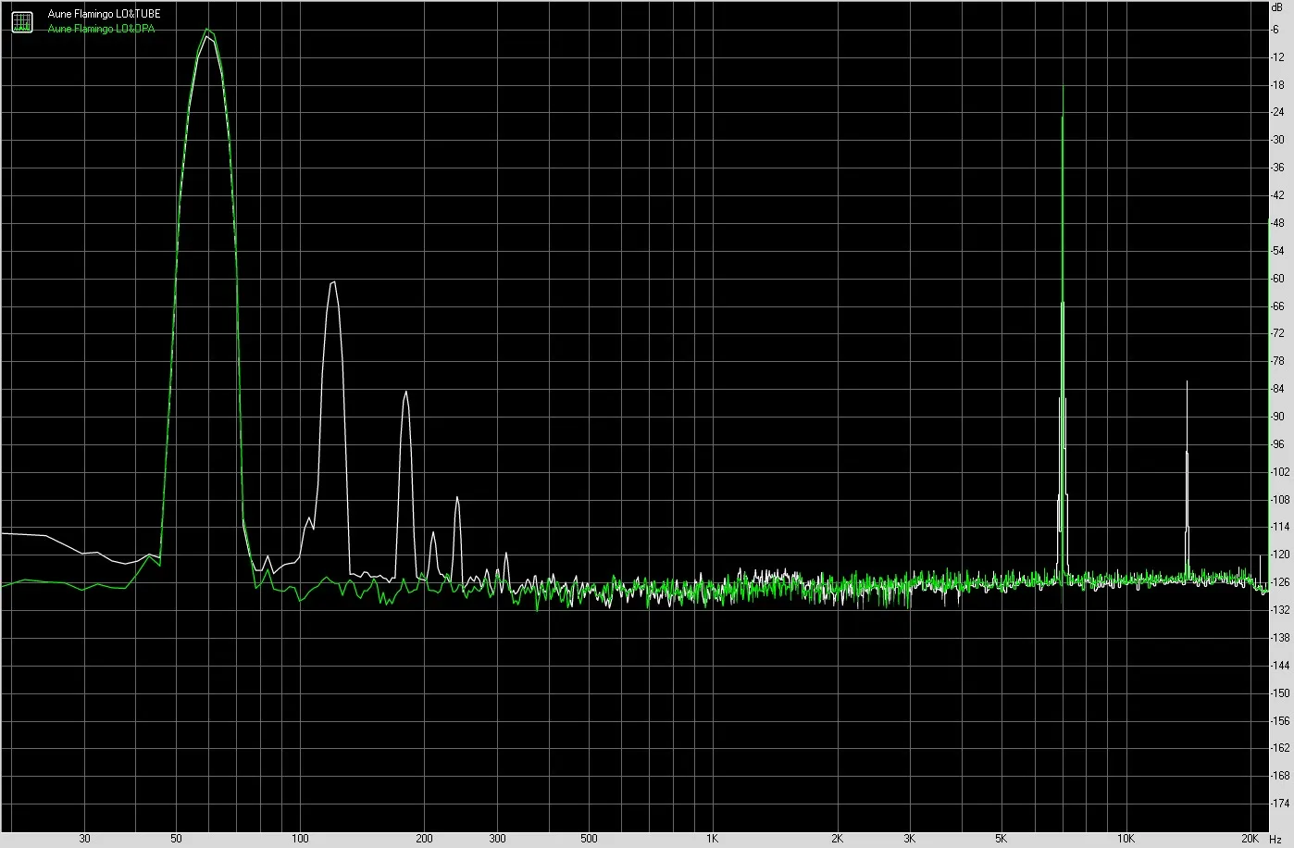Click the 'dB' axis unit label

coord(1278,6)
